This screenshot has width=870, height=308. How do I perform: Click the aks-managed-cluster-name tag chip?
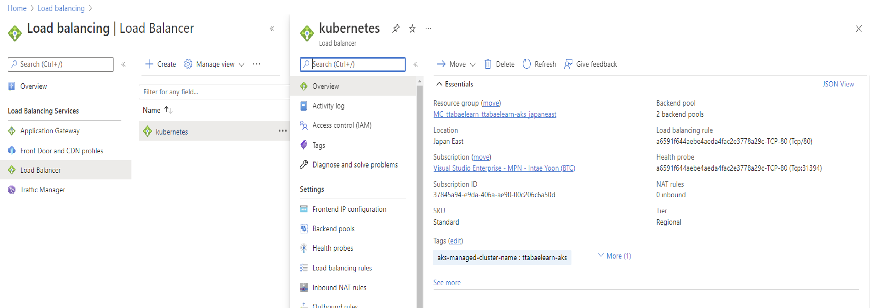[502, 258]
